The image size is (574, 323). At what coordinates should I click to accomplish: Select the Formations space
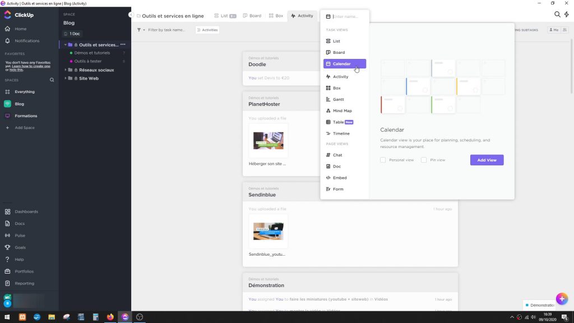(x=26, y=116)
